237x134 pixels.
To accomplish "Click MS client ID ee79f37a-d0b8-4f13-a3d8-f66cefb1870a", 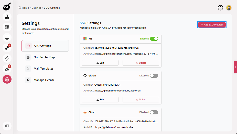I will click(116, 48).
